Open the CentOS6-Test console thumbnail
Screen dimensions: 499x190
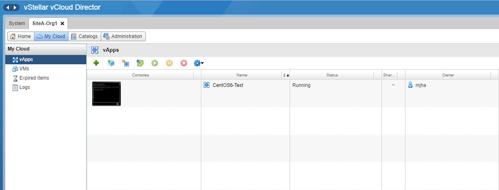pos(107,93)
